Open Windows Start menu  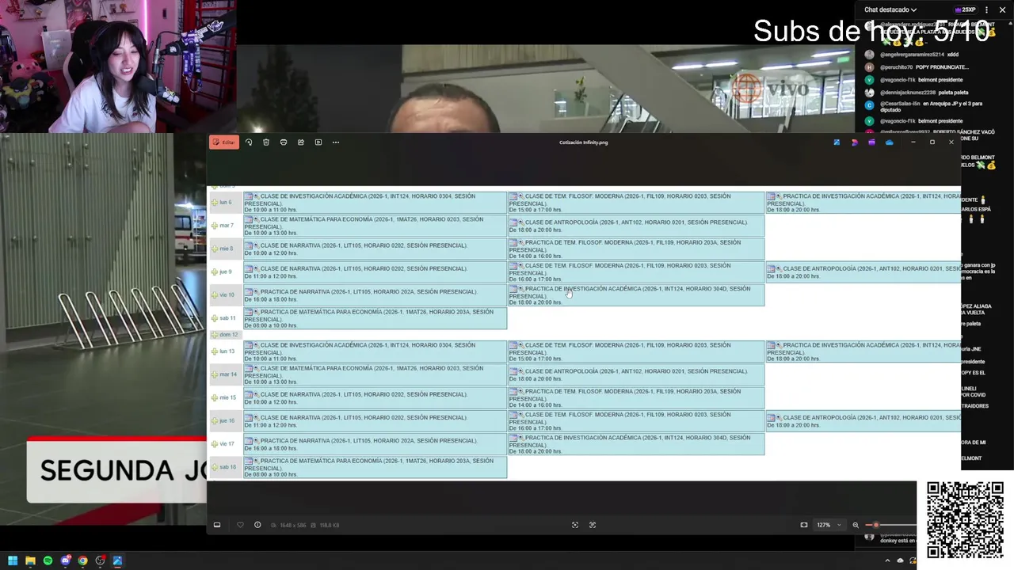(13, 560)
